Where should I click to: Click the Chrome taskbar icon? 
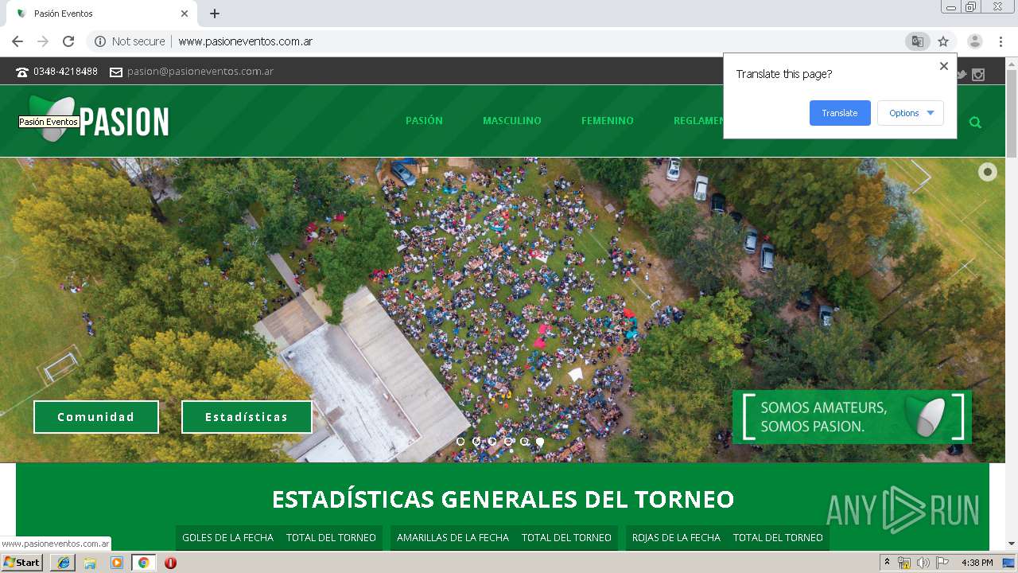pos(143,563)
